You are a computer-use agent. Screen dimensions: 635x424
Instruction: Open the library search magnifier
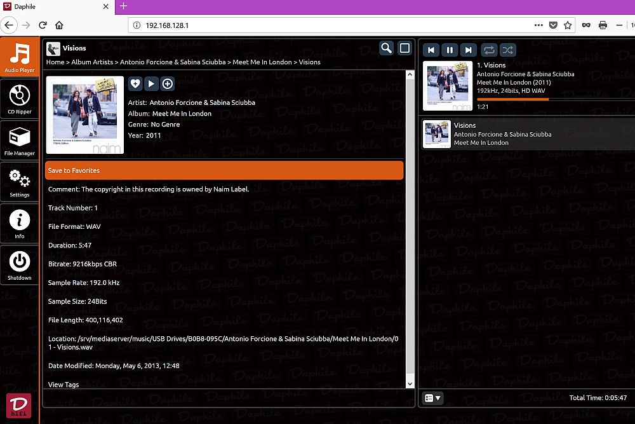pos(386,49)
